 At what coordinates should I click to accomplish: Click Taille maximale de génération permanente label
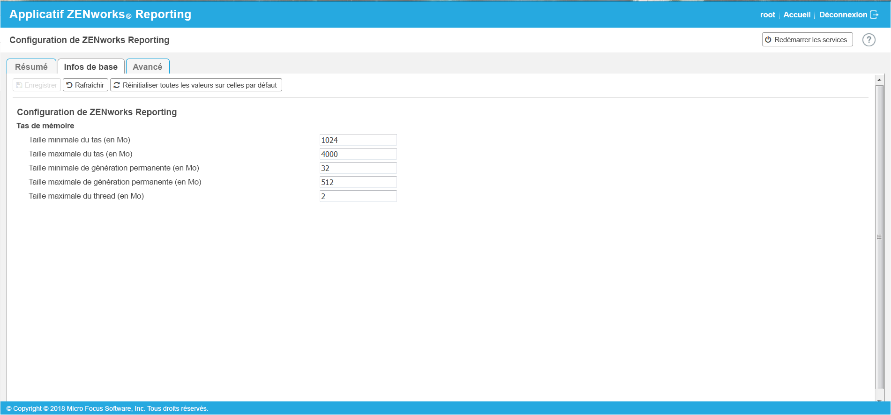(115, 182)
